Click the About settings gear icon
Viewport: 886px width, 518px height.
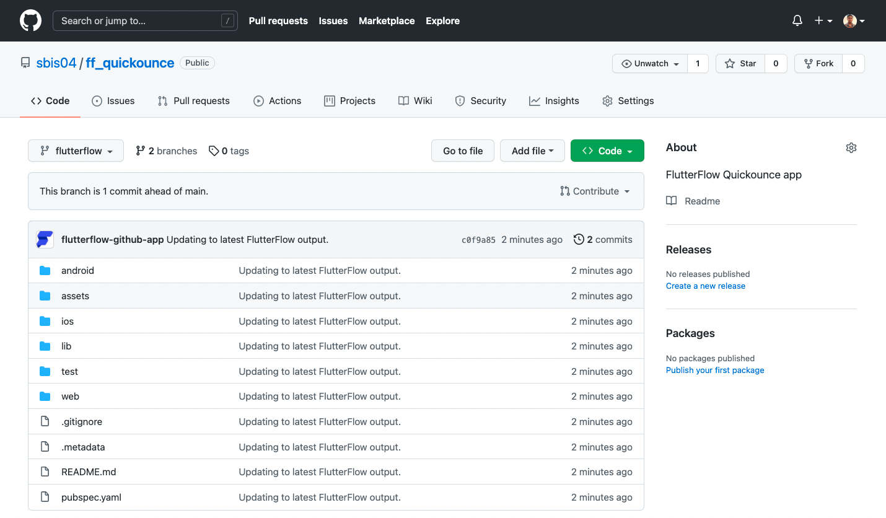point(851,147)
